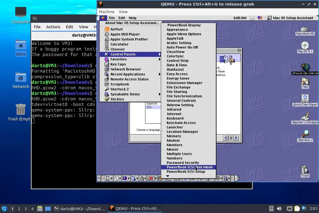This screenshot has height=213, width=319.
Task: Select Spanish in the language list
Action: coord(152,104)
